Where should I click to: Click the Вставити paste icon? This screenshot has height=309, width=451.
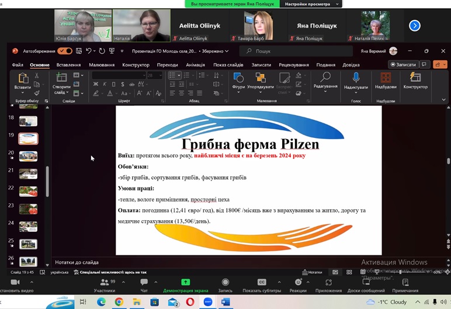click(x=23, y=78)
